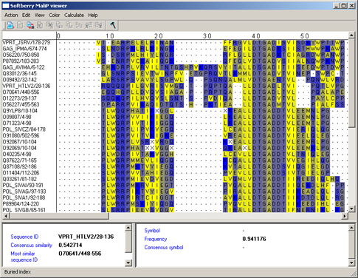Click the blue and red save-alignment icon
This screenshot has height=278, width=358.
tap(30, 25)
